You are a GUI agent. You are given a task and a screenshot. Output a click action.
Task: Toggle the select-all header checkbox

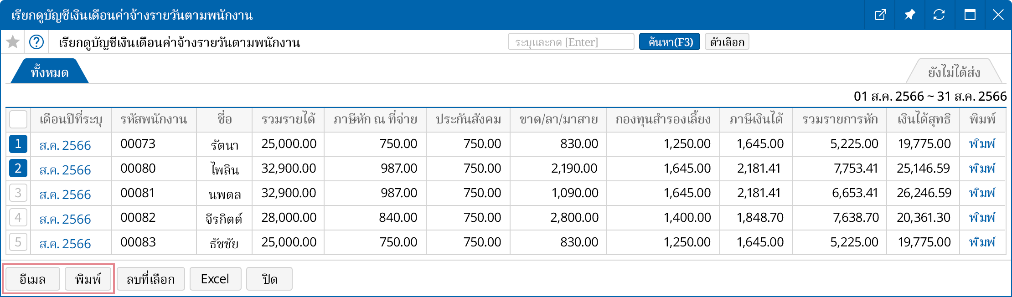18,119
